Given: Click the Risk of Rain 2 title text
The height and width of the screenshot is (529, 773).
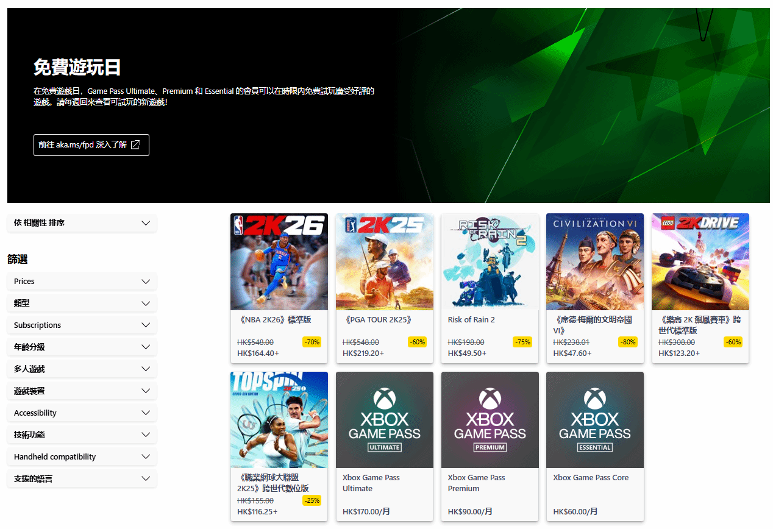Looking at the screenshot, I should 471,320.
